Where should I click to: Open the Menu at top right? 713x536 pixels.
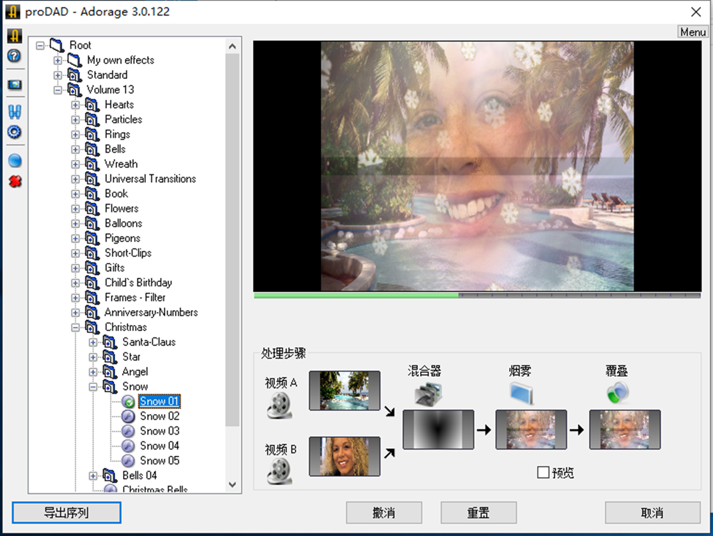click(692, 32)
